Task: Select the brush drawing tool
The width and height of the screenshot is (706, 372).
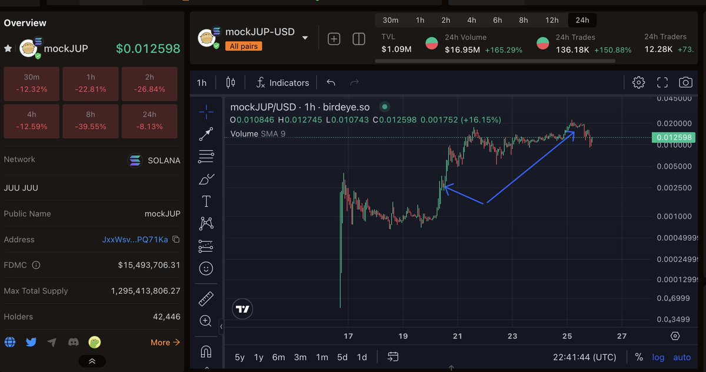Action: pos(206,179)
